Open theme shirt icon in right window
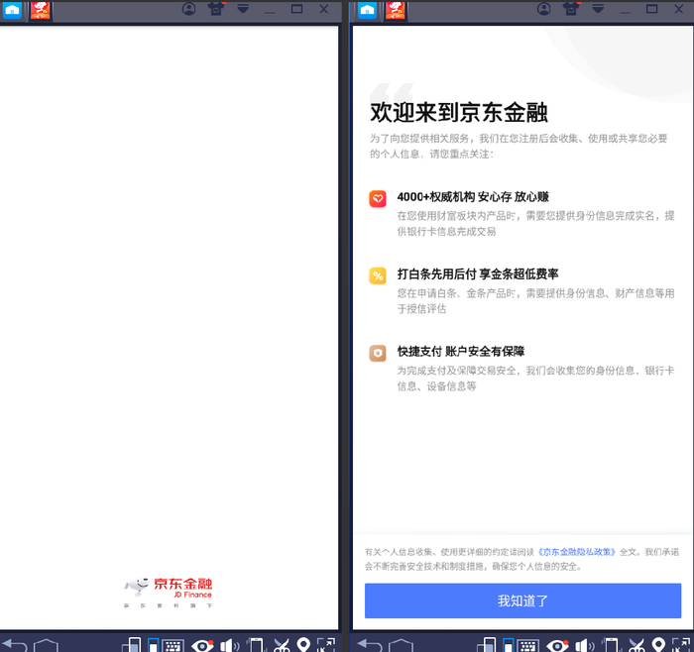694x652 pixels. click(x=571, y=9)
